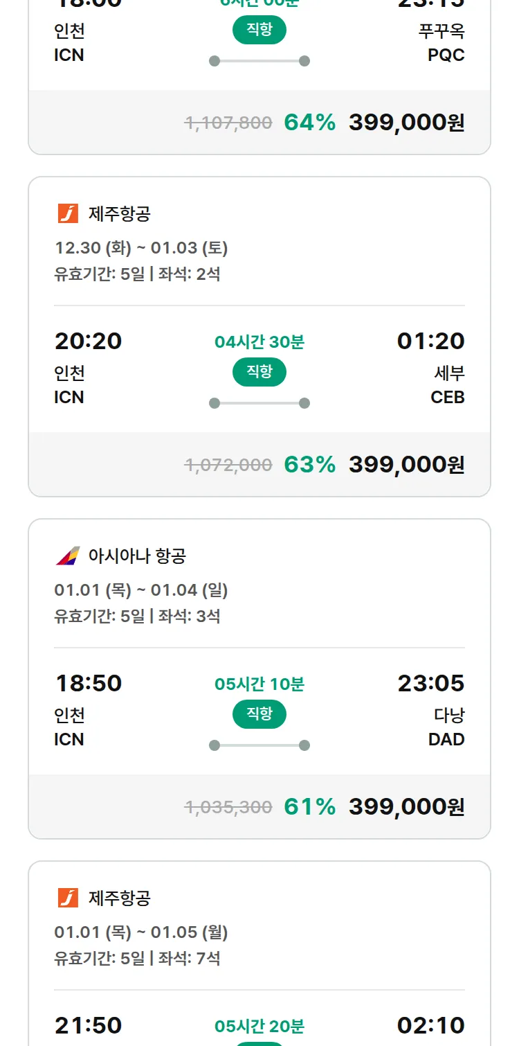Click the Jeju Air logo on the Cebu flight
519x1046 pixels.
[68, 213]
